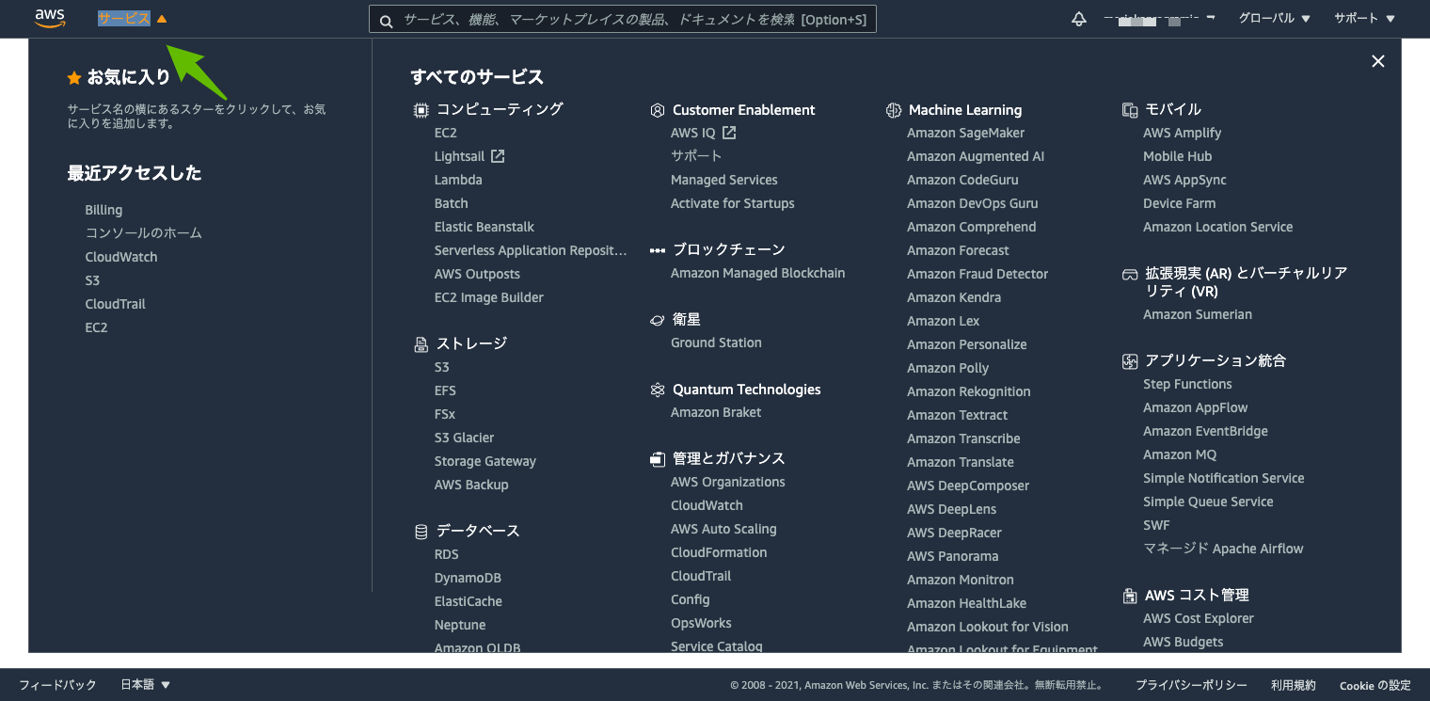The width and height of the screenshot is (1430, 701).
Task: Open Amazon Rekognition
Action: click(969, 391)
